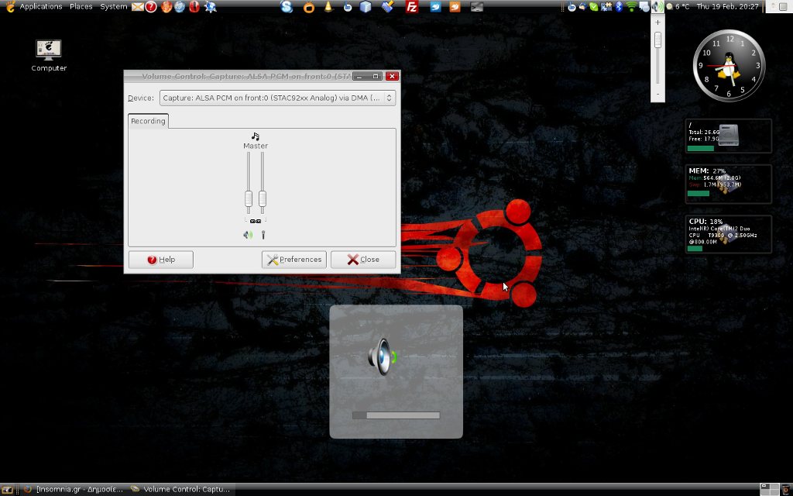The width and height of the screenshot is (793, 496).
Task: Switch to the Insomnia.gr Firefox taskbar window
Action: coord(74,490)
